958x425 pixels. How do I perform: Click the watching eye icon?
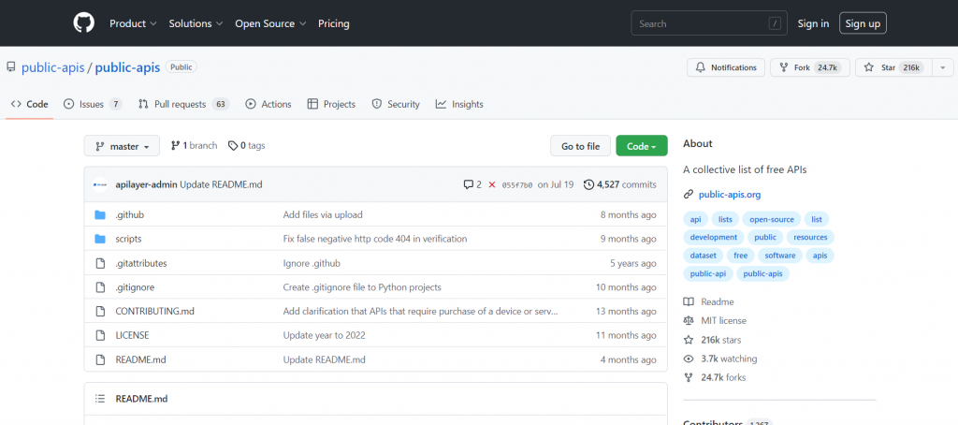click(689, 359)
